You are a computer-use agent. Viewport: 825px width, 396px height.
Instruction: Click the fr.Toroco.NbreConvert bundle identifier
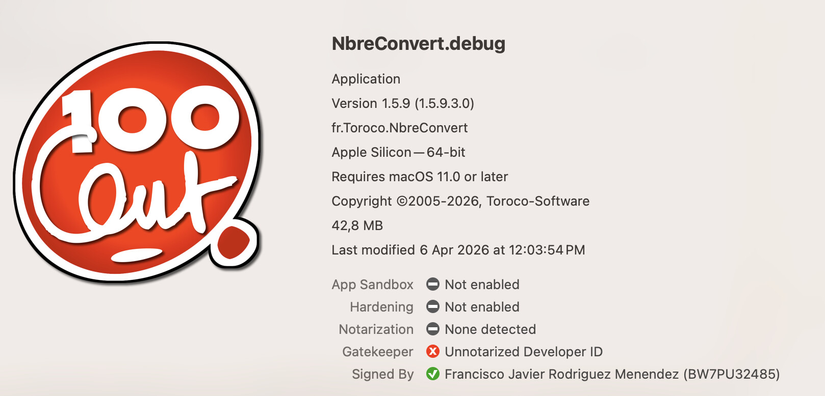[399, 128]
